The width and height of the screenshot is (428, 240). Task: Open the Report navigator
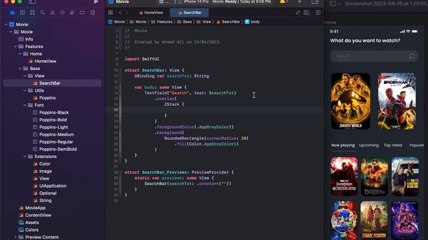click(x=93, y=13)
